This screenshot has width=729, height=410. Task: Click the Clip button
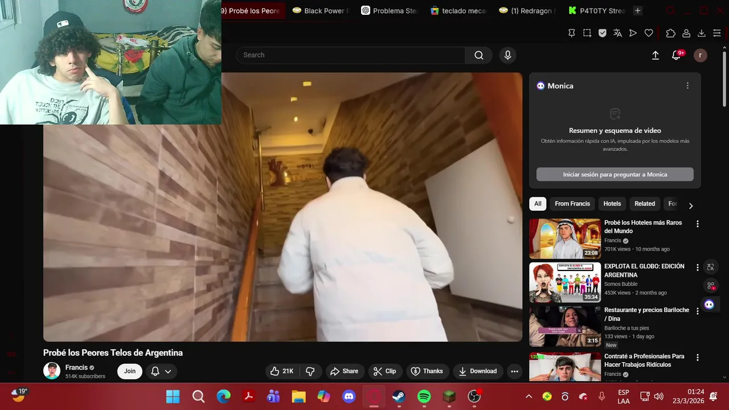[385, 371]
